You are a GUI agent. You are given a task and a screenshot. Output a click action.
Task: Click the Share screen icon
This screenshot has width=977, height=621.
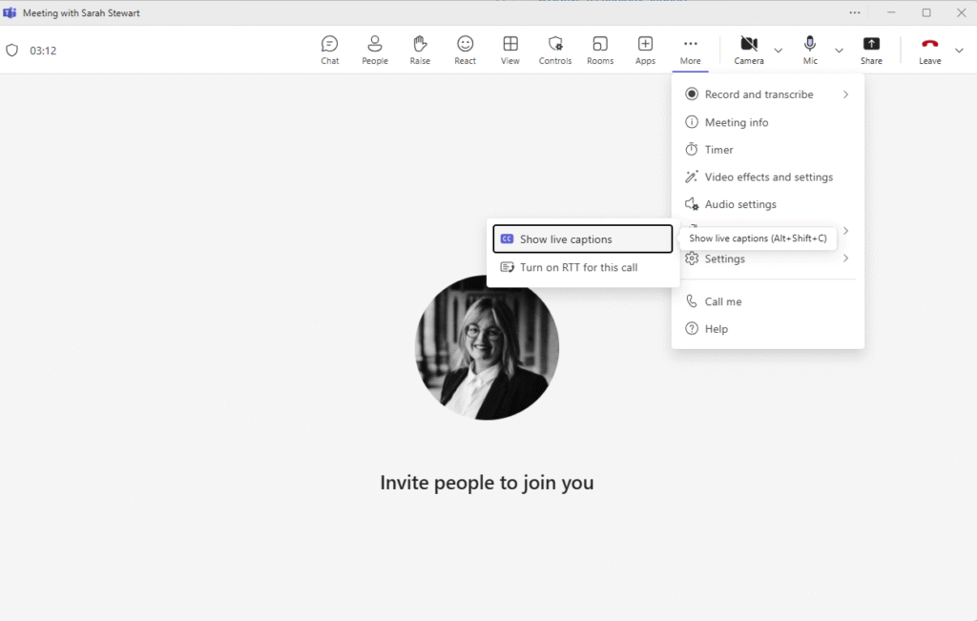(871, 50)
